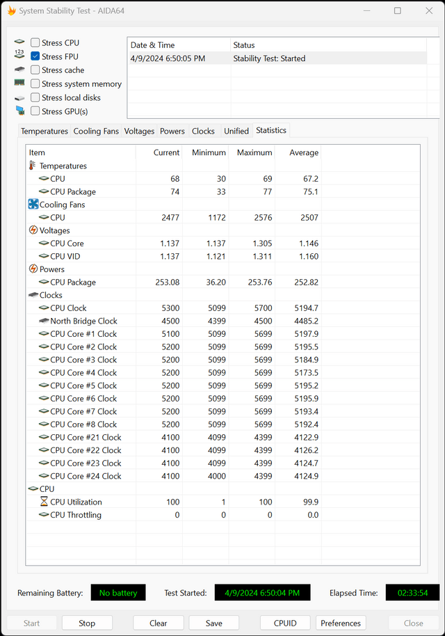Click the chip icon beside CPU VID
This screenshot has width=445, height=636.
(44, 256)
